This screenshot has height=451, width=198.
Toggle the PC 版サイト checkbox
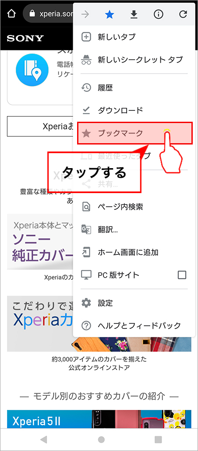pos(182,275)
